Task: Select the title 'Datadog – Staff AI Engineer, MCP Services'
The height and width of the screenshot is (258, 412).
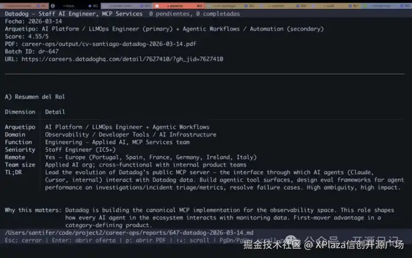Action: 74,14
